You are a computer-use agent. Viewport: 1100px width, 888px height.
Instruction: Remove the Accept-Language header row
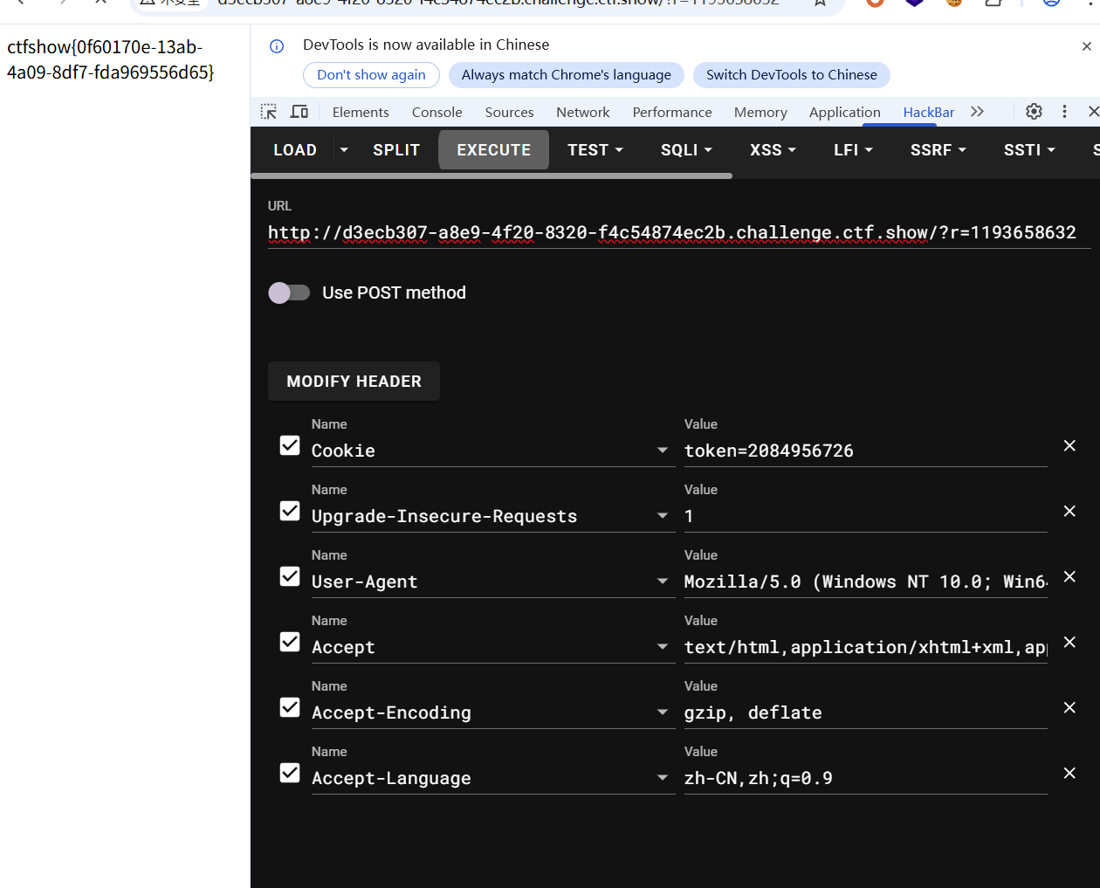[x=1069, y=774]
